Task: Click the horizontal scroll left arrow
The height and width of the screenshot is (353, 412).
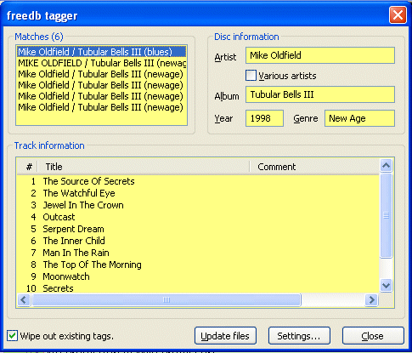Action: coord(24,299)
